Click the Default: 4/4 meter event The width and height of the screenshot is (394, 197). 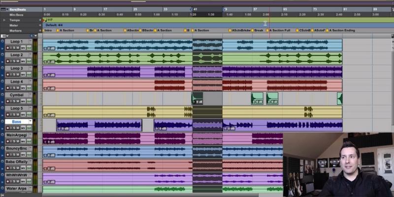click(54, 25)
